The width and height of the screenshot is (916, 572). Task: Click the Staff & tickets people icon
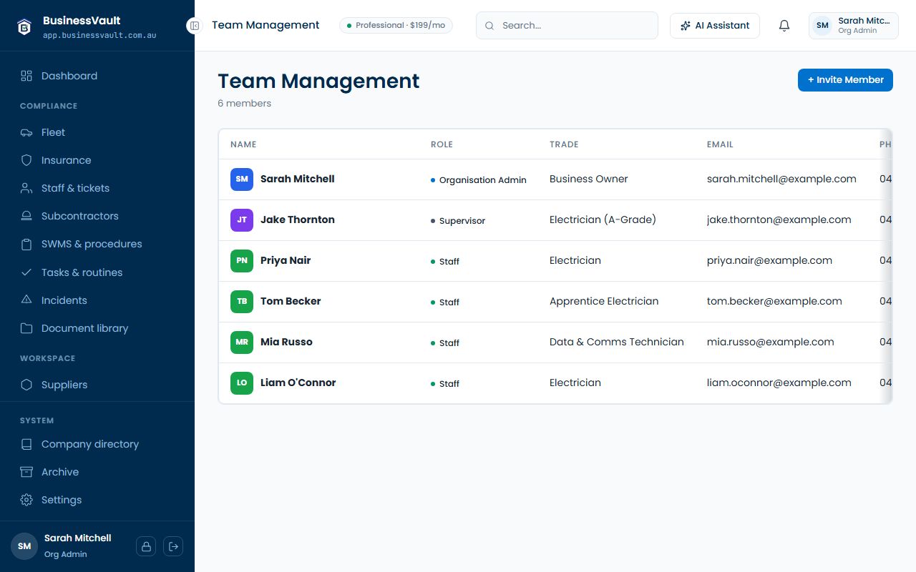coord(26,188)
